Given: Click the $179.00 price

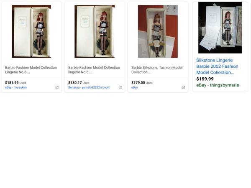Looking at the screenshot, I should pyautogui.click(x=138, y=83).
